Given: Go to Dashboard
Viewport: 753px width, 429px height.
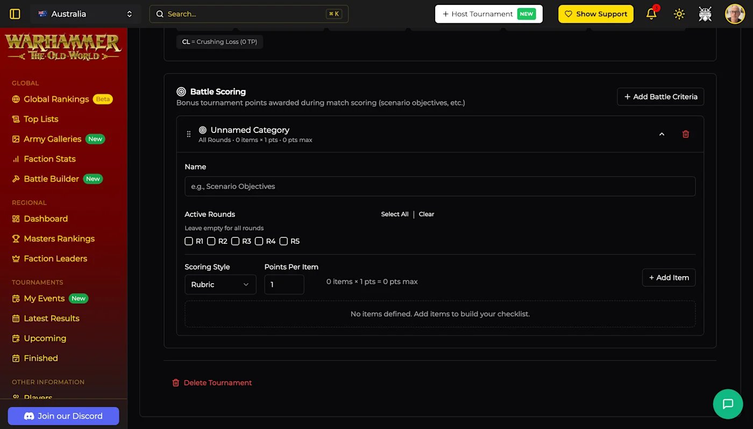Looking at the screenshot, I should coord(46,219).
